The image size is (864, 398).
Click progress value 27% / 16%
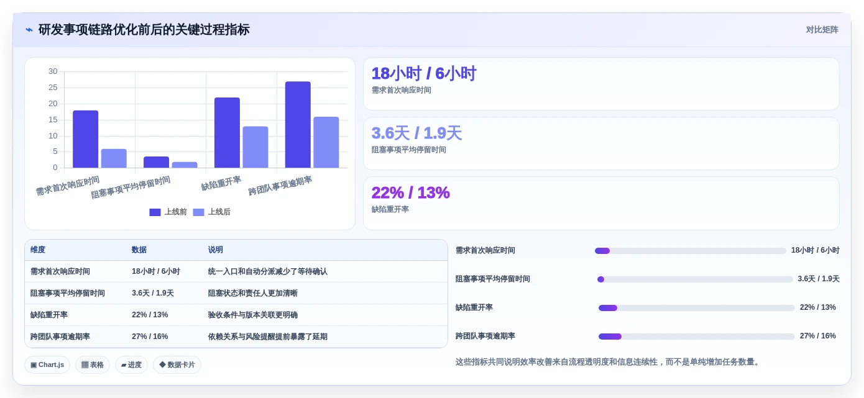pyautogui.click(x=818, y=337)
